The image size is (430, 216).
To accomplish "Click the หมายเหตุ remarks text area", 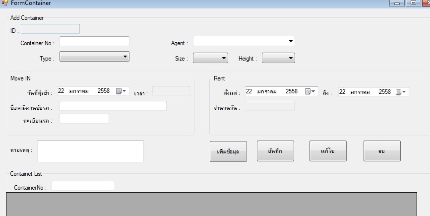I will point(90,151).
